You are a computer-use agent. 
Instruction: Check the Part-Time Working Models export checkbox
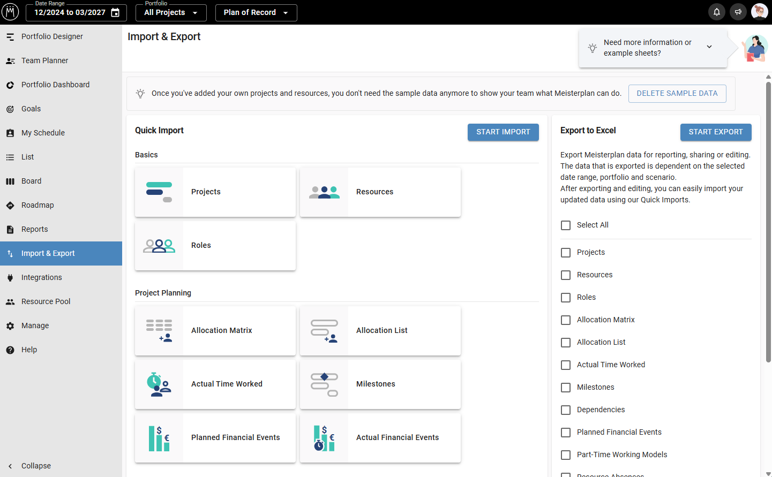pyautogui.click(x=566, y=455)
